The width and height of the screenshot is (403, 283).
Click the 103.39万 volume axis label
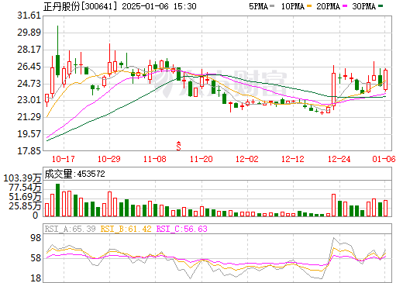(22, 178)
